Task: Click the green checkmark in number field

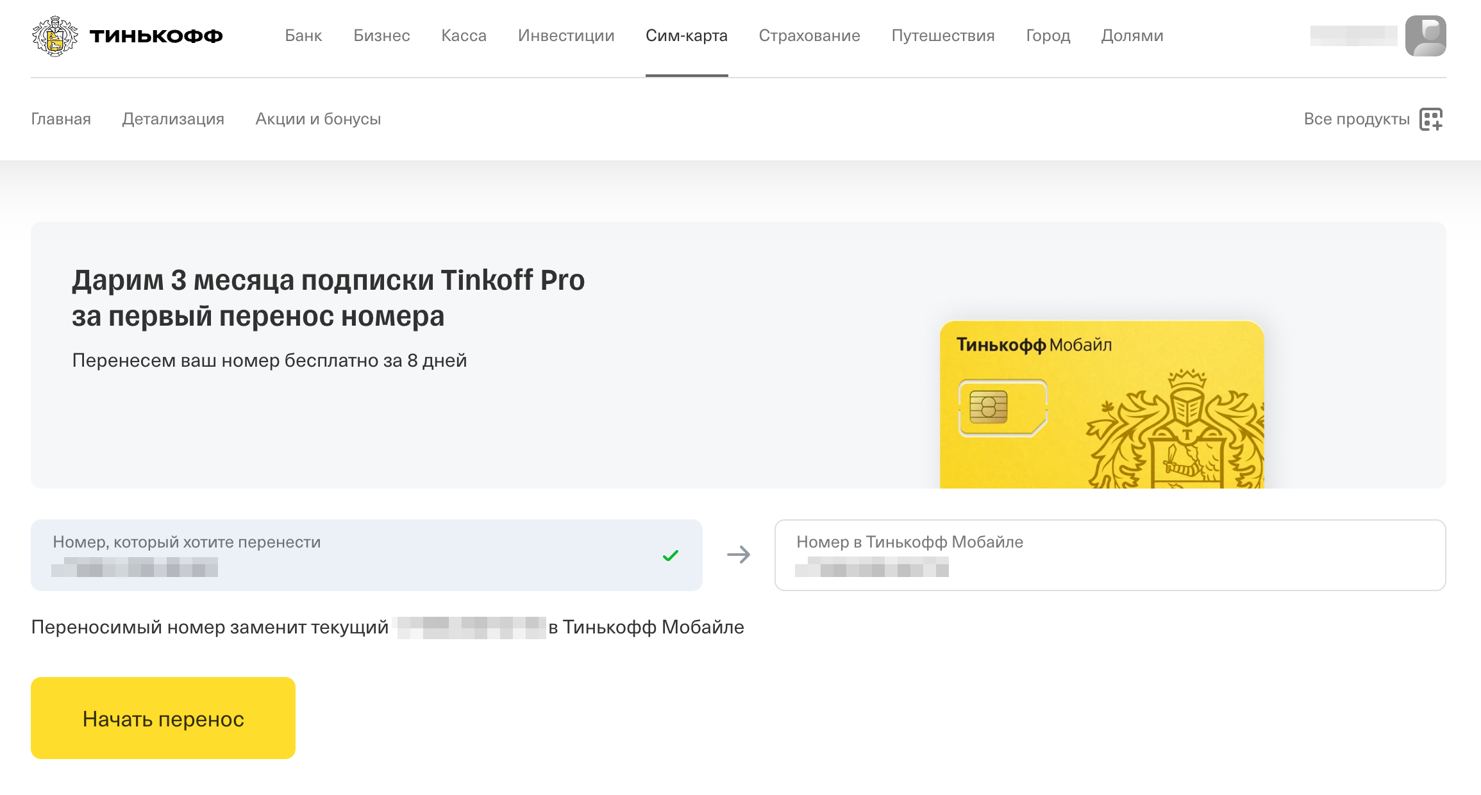Action: pyautogui.click(x=671, y=556)
